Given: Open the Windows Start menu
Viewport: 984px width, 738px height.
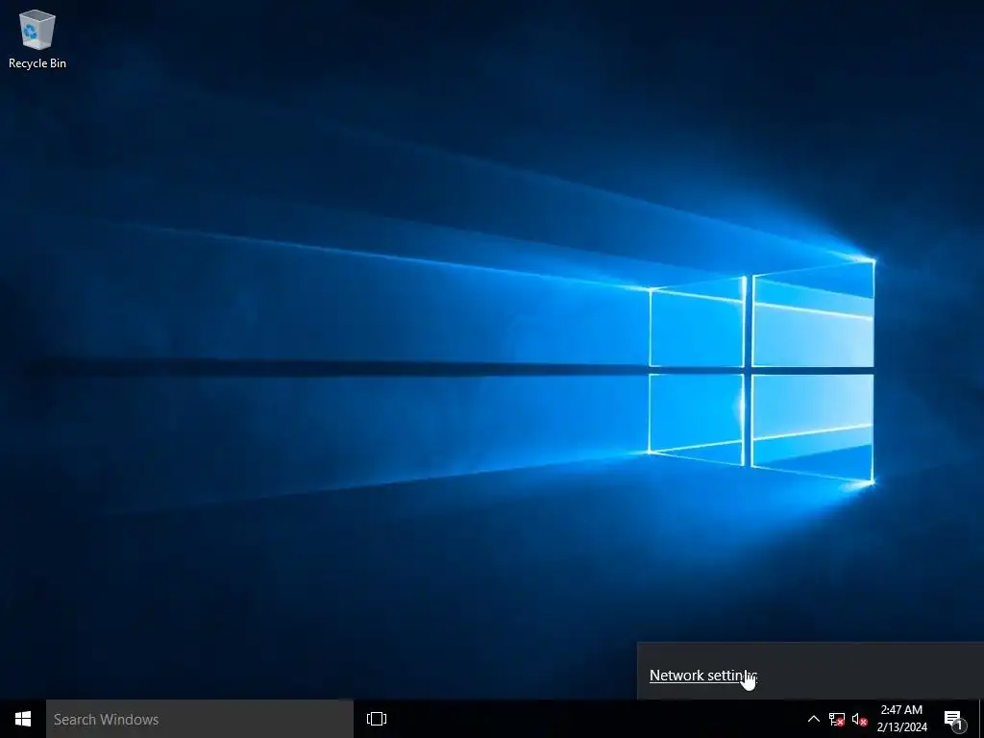Looking at the screenshot, I should tap(23, 719).
